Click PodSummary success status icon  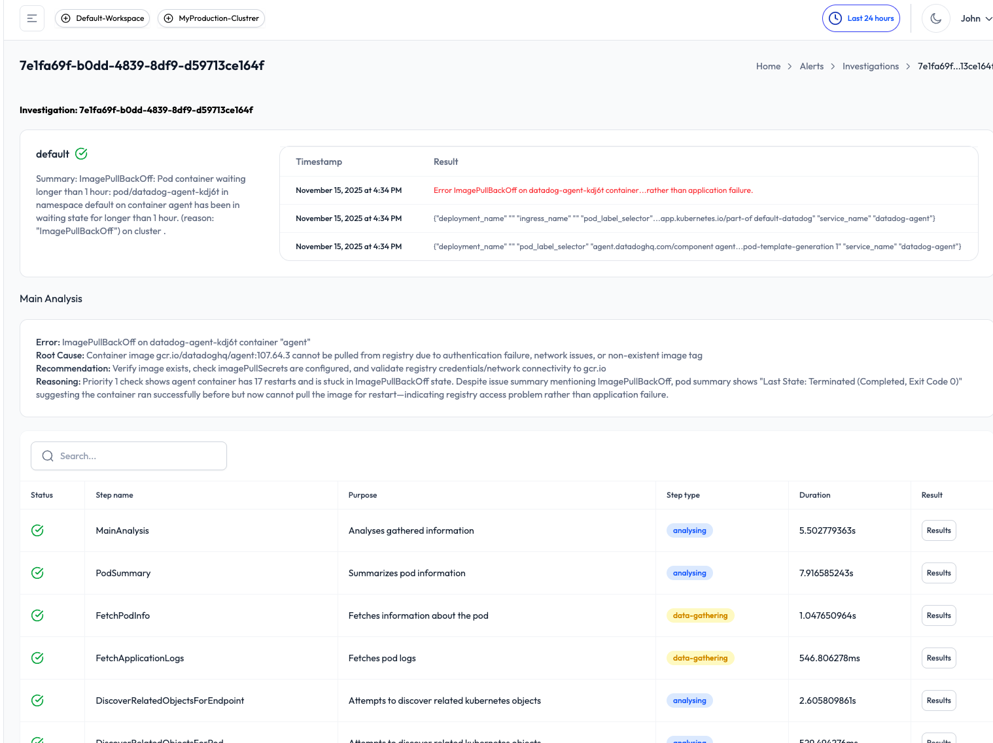click(38, 573)
